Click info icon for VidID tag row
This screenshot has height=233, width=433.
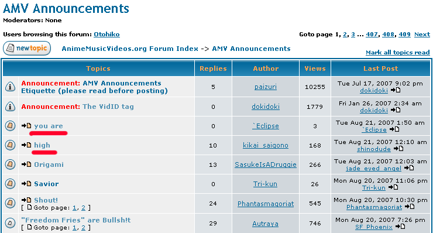[10, 107]
